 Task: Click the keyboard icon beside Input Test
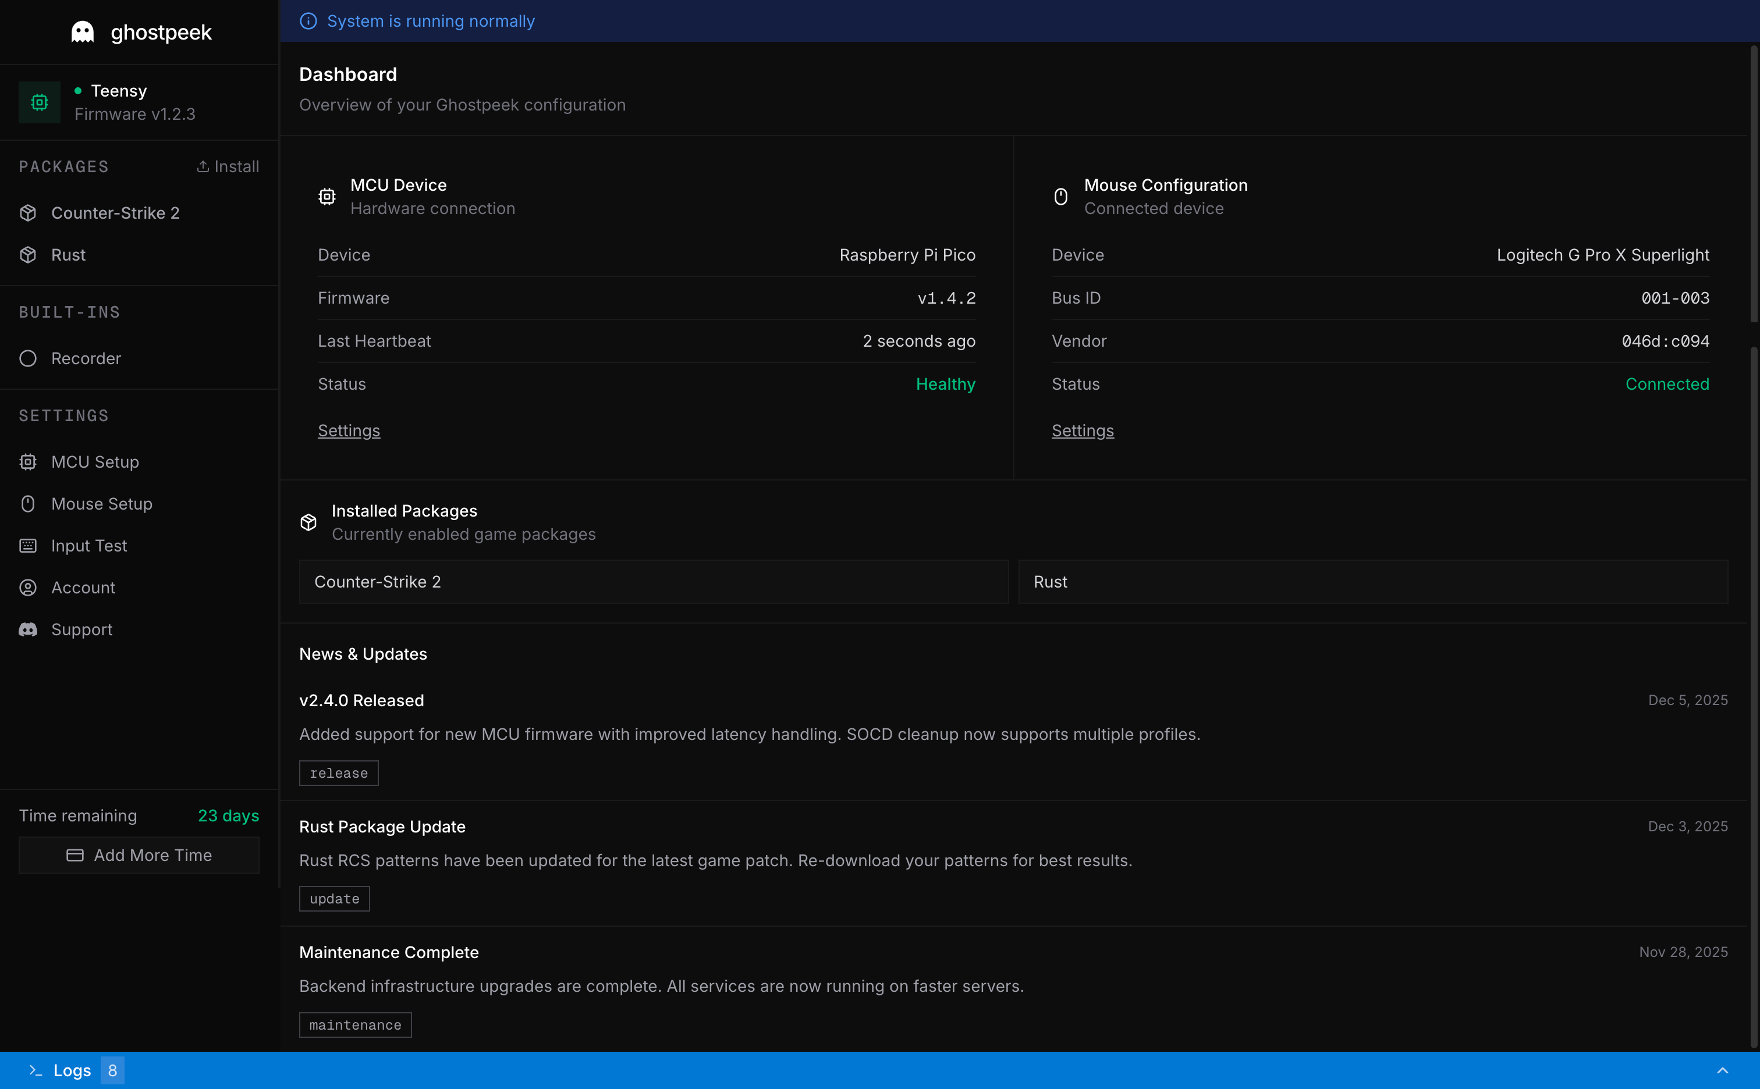click(x=28, y=545)
